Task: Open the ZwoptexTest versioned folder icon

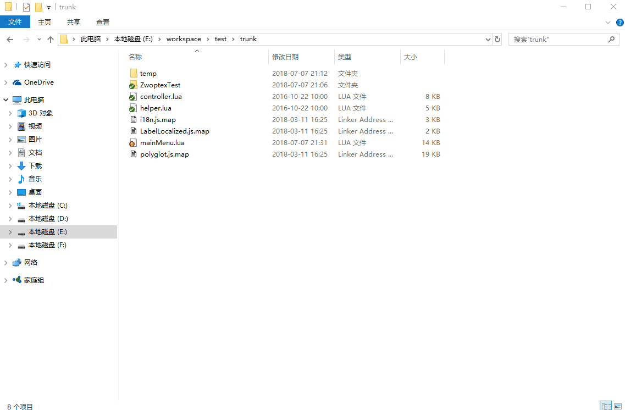Action: point(132,85)
